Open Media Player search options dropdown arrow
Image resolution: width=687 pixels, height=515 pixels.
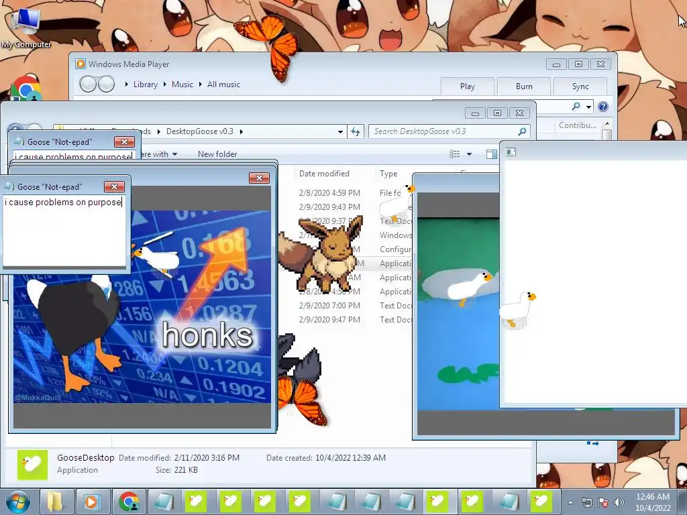tap(589, 107)
